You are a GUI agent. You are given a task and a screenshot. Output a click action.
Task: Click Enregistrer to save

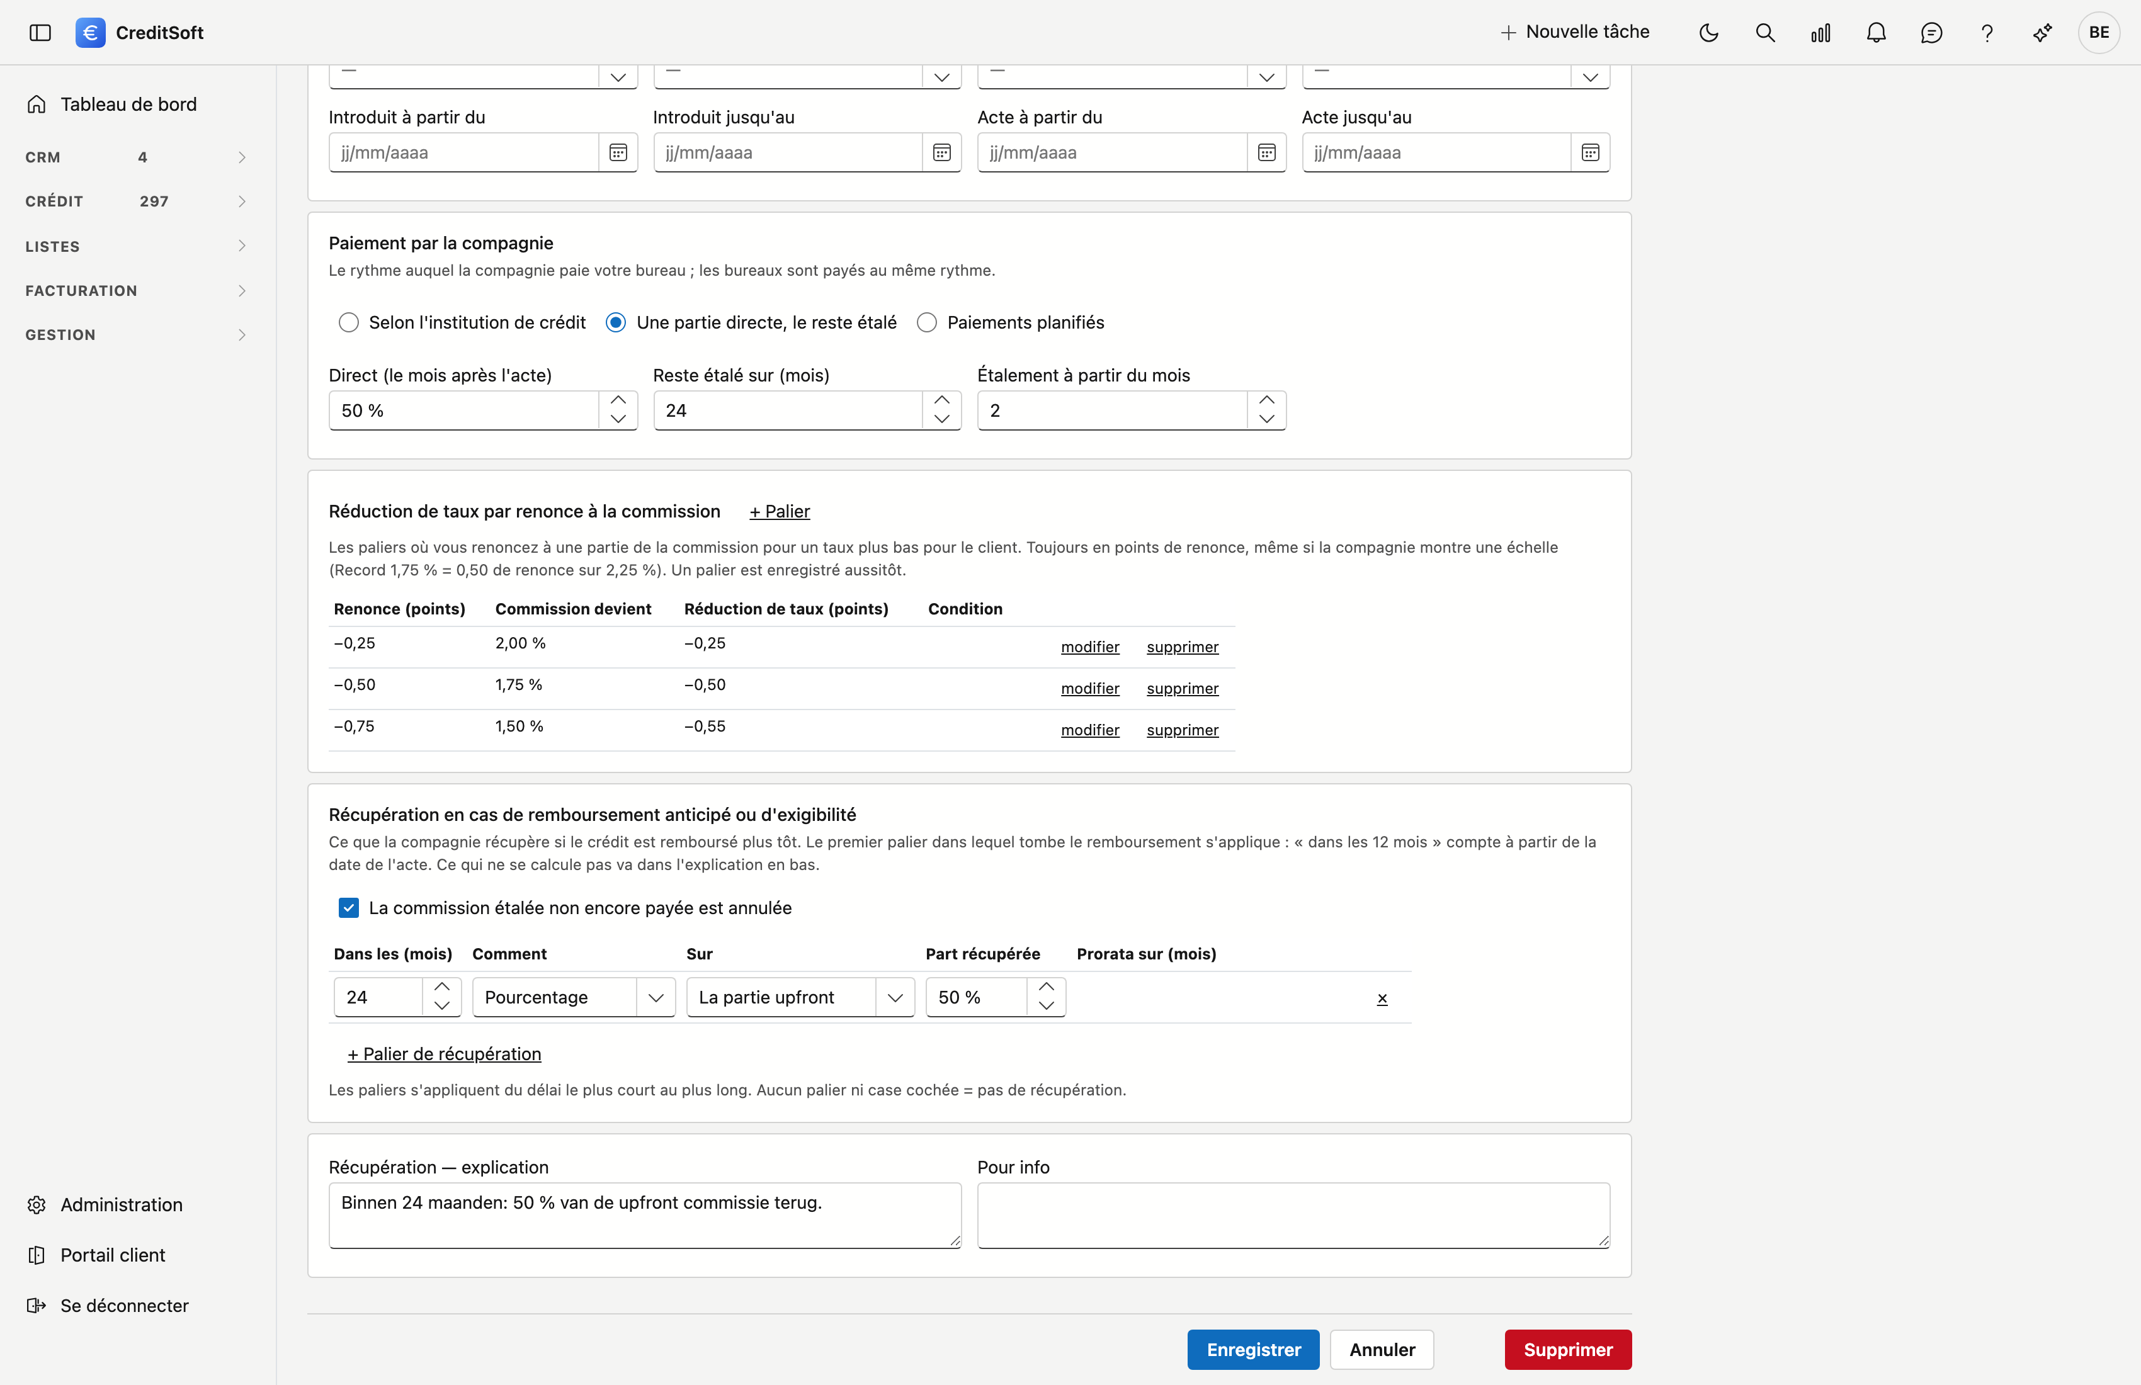click(x=1253, y=1349)
